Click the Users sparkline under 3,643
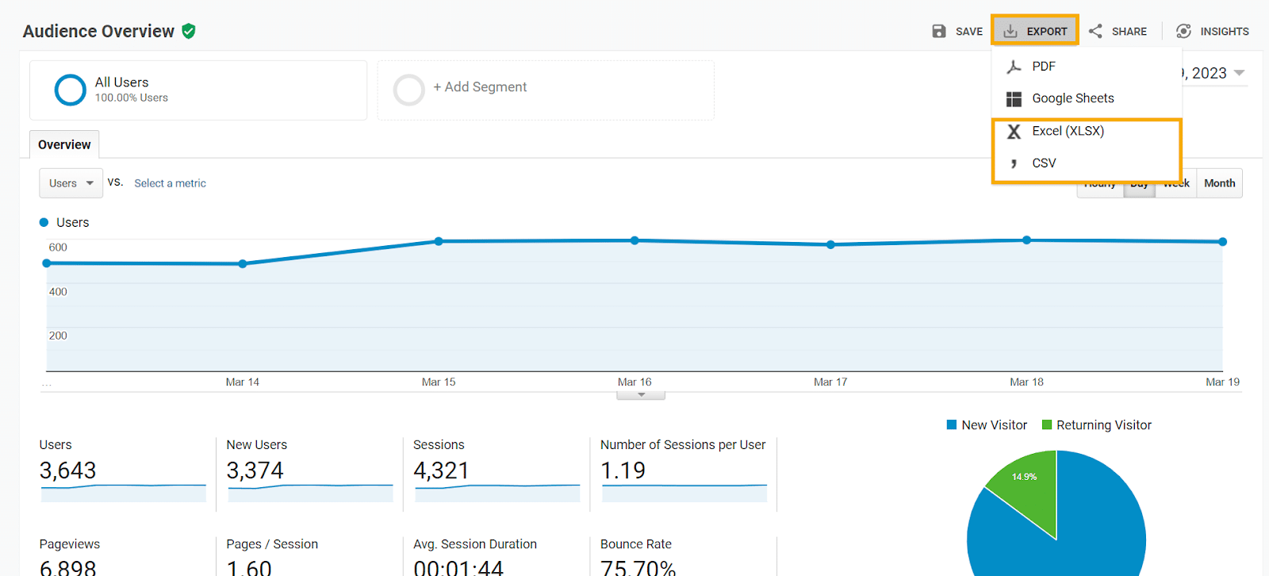The image size is (1269, 576). tap(123, 493)
